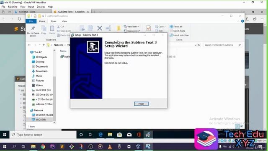Click the Properties checkmark icon in the ribbon

point(148,28)
